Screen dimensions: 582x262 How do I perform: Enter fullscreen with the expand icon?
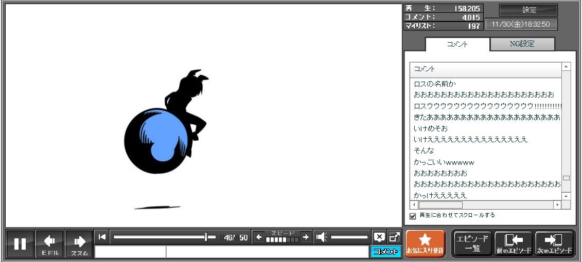tap(394, 237)
